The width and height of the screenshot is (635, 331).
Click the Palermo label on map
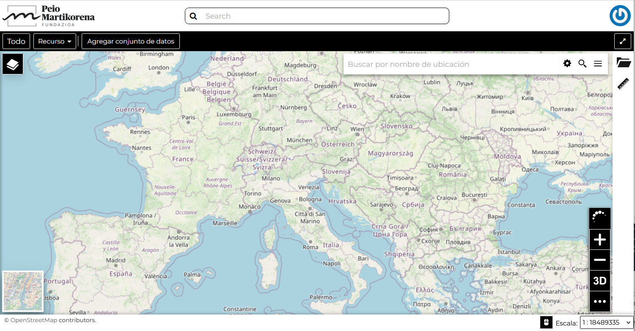321,297
